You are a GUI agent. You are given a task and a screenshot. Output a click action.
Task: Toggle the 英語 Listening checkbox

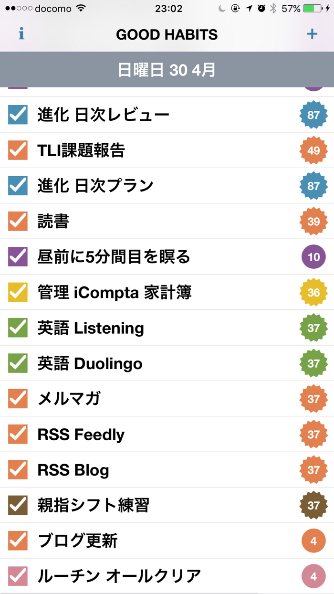[18, 328]
